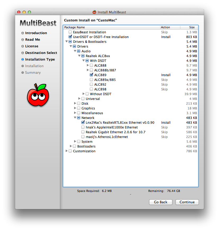
Task: Check the ALC889a/885 checkbox
Action: (x=91, y=80)
